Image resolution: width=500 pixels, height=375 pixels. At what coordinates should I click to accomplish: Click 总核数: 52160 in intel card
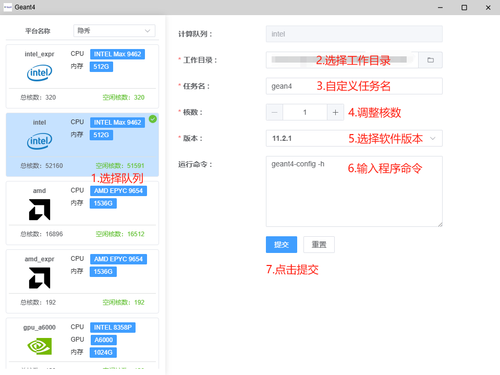point(42,166)
